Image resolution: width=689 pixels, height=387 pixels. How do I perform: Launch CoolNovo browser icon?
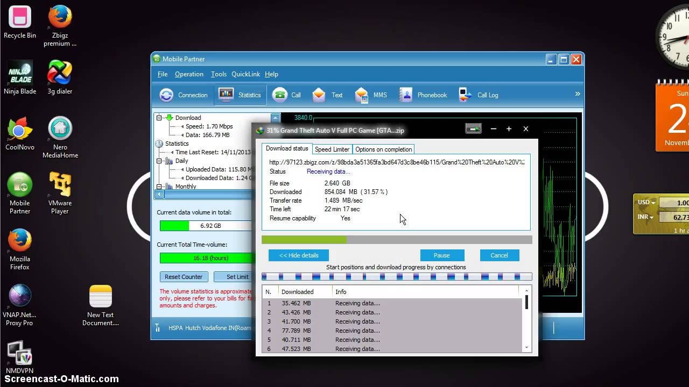coord(20,134)
